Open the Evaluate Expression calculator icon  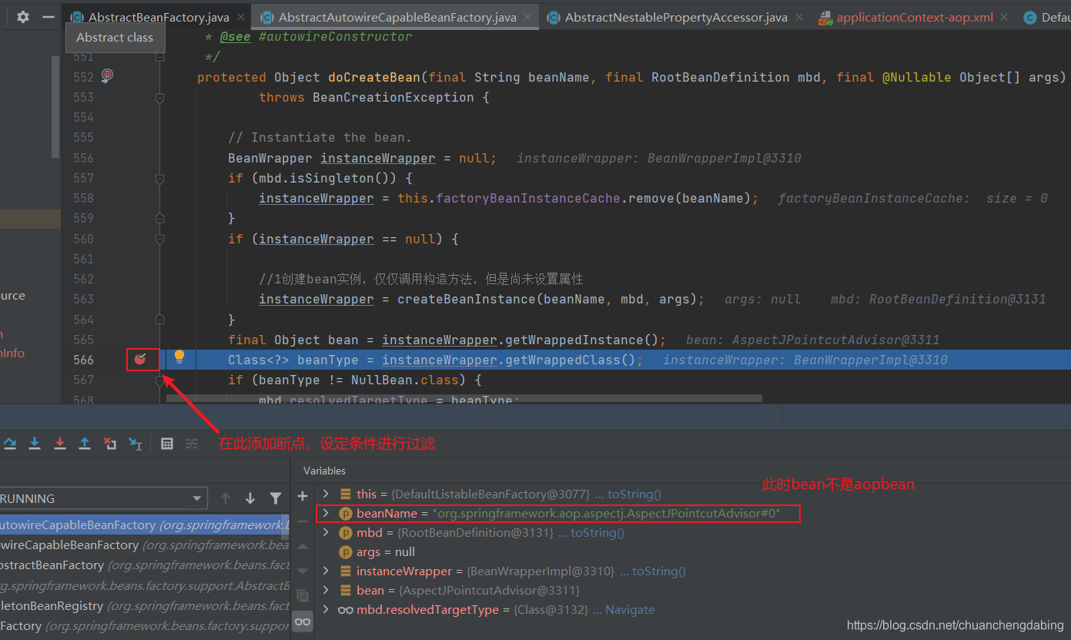coord(167,444)
